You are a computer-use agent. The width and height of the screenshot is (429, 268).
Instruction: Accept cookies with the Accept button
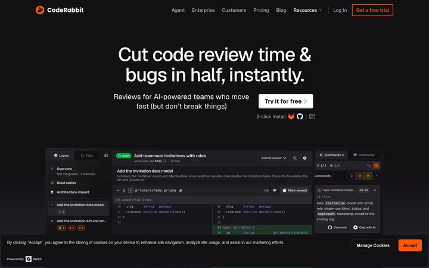[x=410, y=245]
